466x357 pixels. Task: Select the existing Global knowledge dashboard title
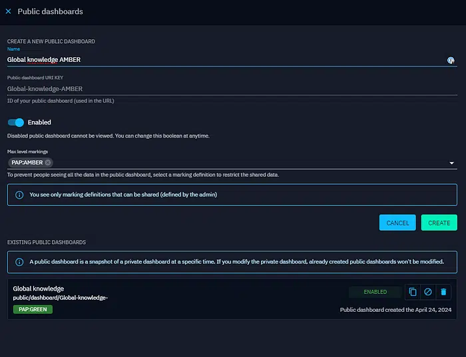tap(39, 289)
